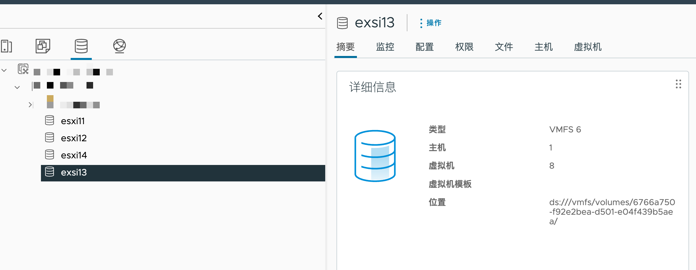Open the Hosts and Clusters view
This screenshot has height=270, width=696.
(6, 46)
